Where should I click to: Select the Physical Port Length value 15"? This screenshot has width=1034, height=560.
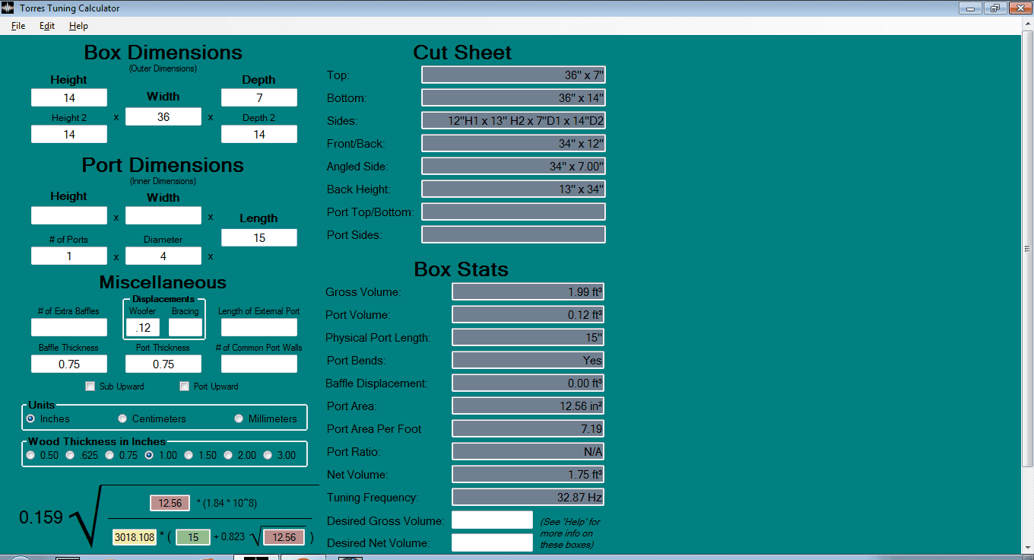coord(528,337)
